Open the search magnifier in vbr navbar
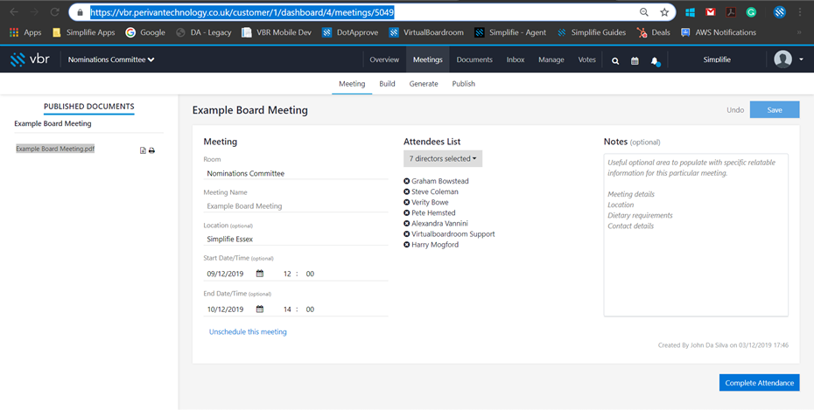This screenshot has height=410, width=814. click(x=615, y=60)
